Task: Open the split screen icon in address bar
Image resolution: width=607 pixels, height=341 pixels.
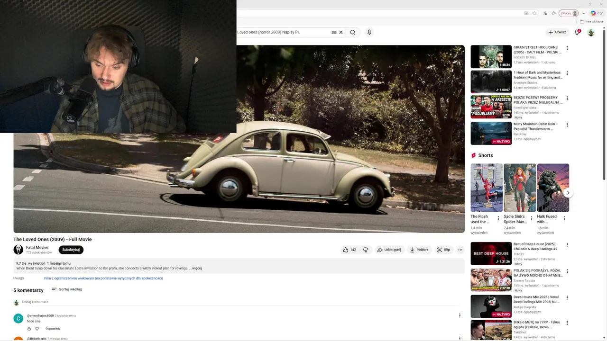Action: click(x=526, y=13)
